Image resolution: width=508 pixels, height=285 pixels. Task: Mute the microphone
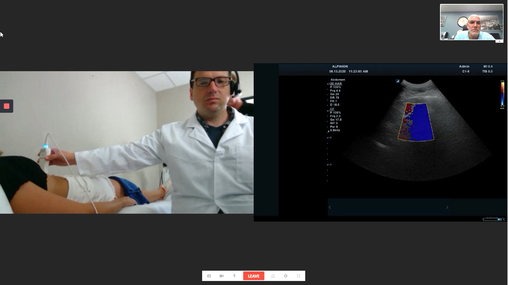(x=234, y=276)
